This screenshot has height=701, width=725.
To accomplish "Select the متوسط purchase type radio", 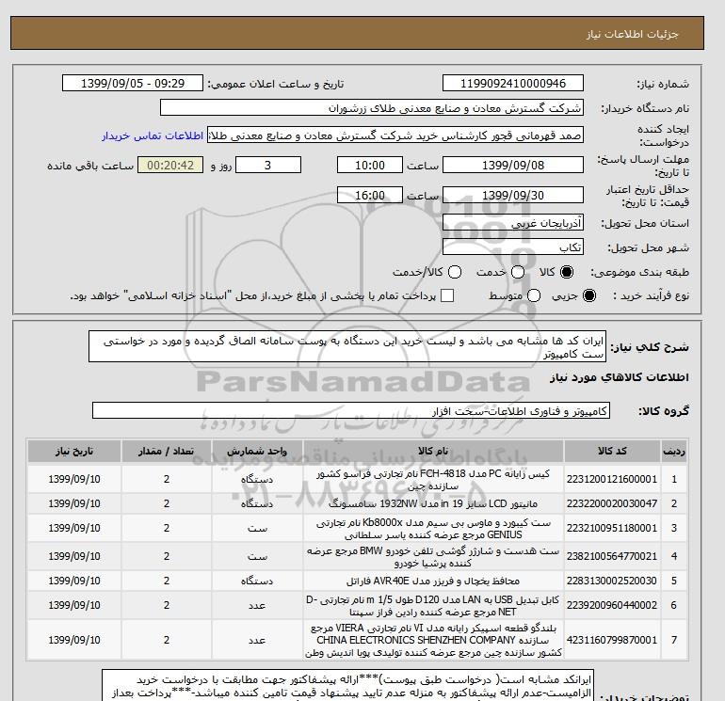I will click(x=534, y=295).
